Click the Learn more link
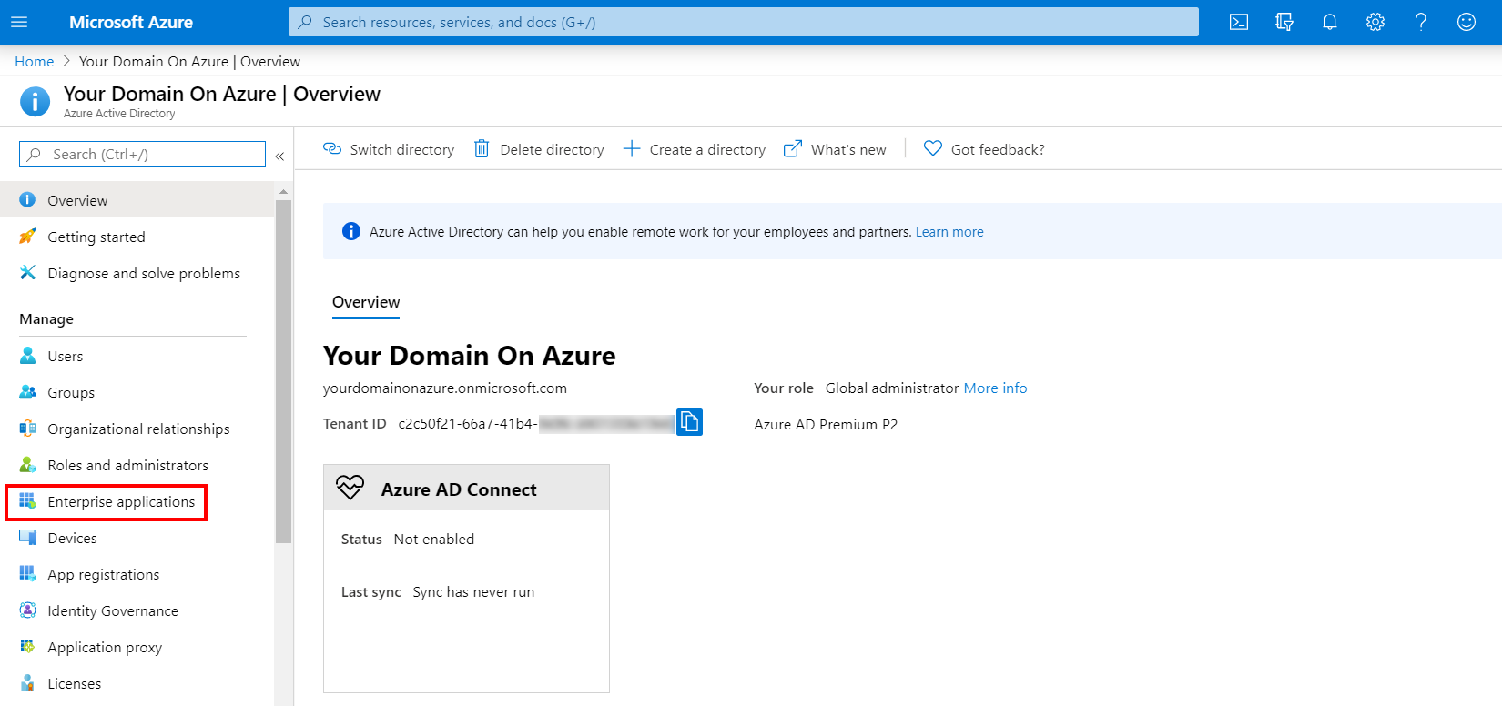The image size is (1502, 706). [x=949, y=232]
